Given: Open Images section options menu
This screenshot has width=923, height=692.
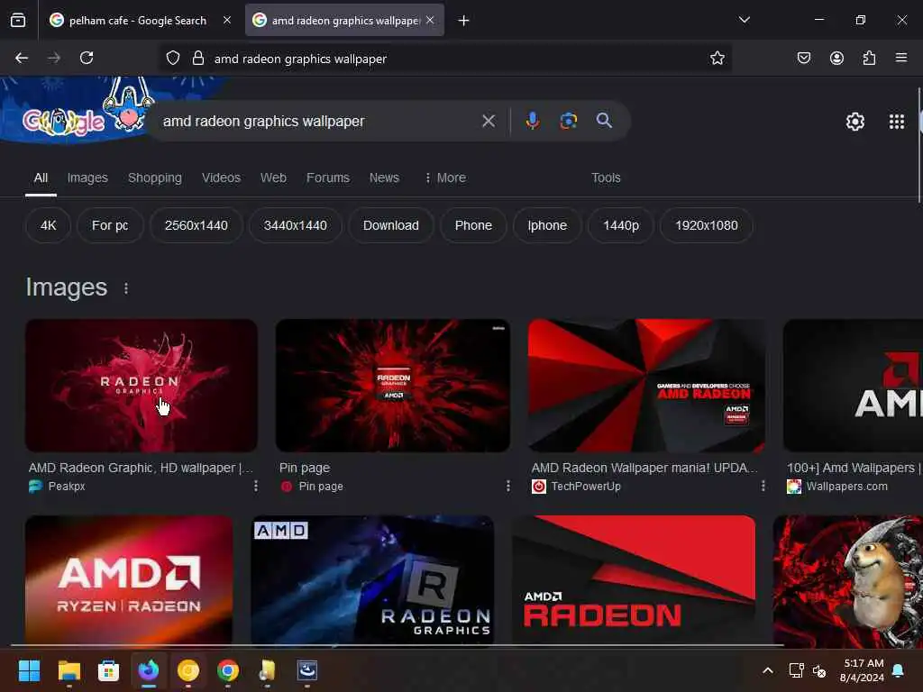Looking at the screenshot, I should (x=126, y=288).
